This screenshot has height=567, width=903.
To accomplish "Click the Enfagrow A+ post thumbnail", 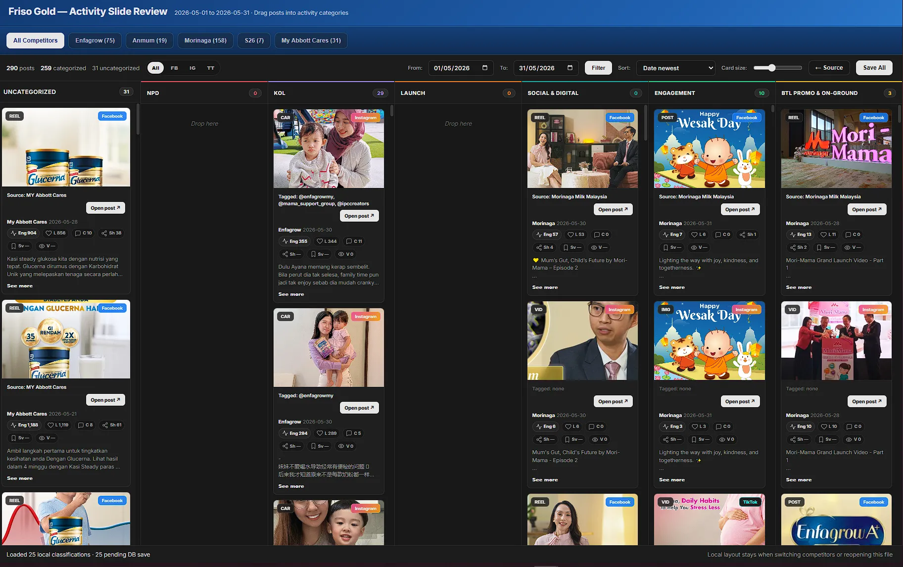I will [836, 520].
